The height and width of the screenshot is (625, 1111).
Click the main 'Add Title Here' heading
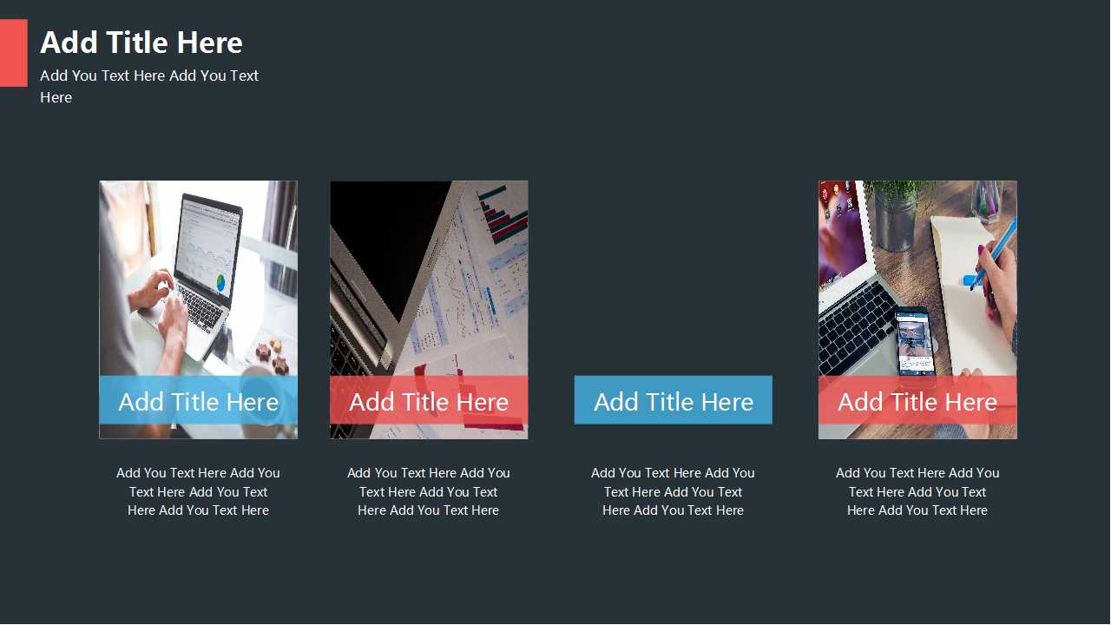(141, 43)
